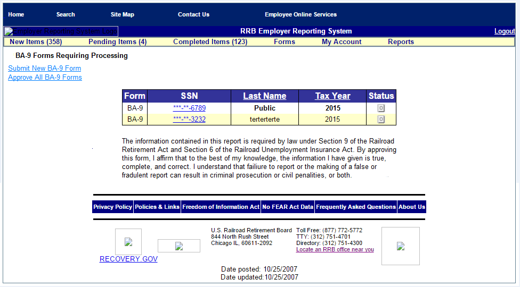Click the Privacy Policy footer button
The image size is (520, 287).
tap(112, 207)
